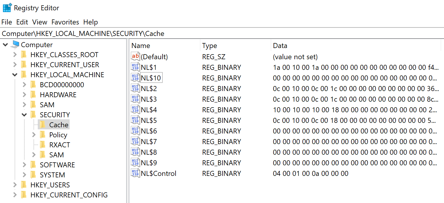Sort entries by the Name column header
444x203 pixels.
click(x=140, y=45)
